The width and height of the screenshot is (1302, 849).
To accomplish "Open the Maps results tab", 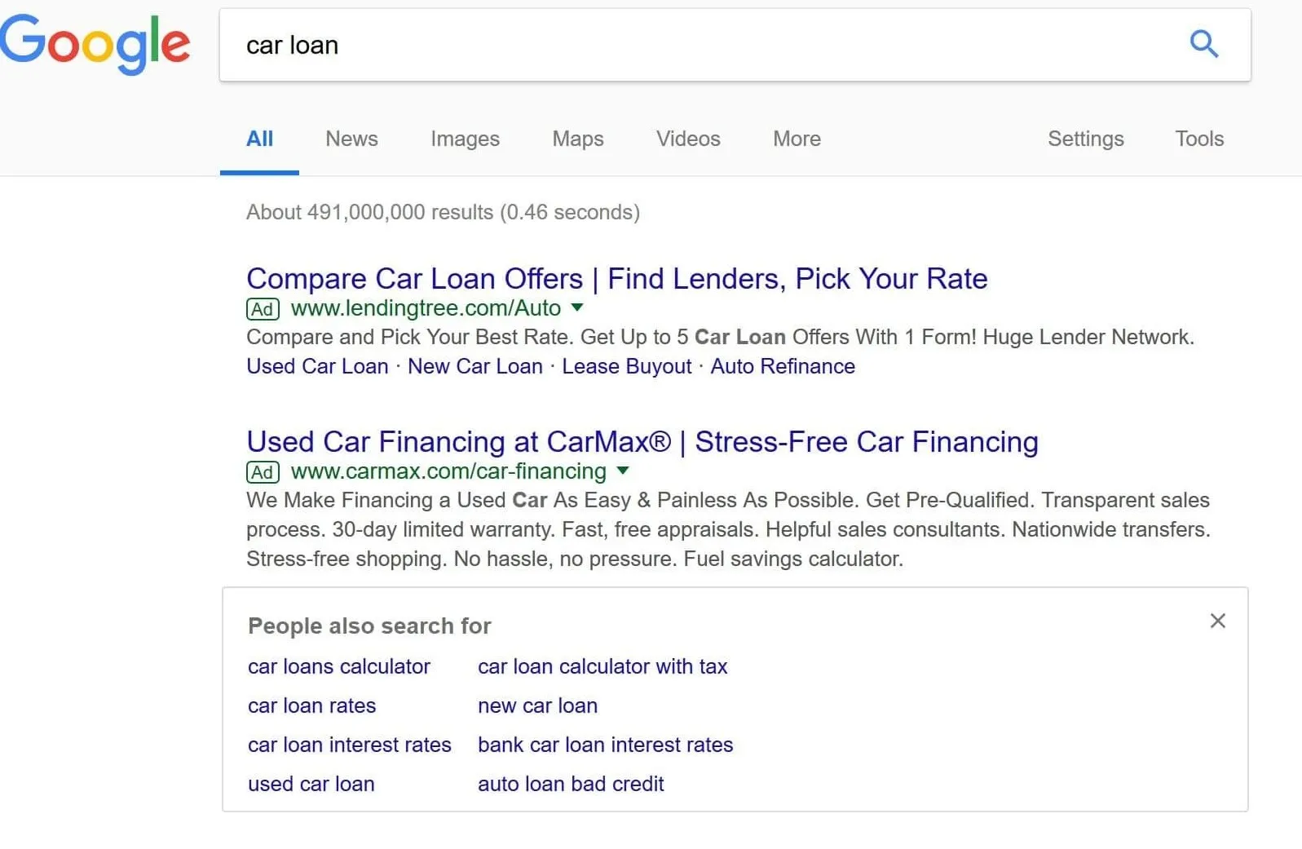I will point(577,139).
